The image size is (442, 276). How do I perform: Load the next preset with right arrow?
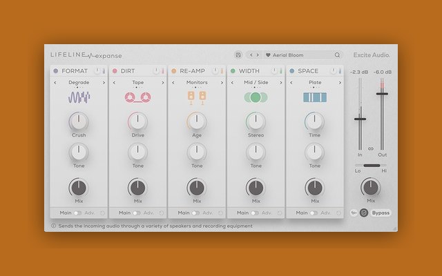(258, 55)
